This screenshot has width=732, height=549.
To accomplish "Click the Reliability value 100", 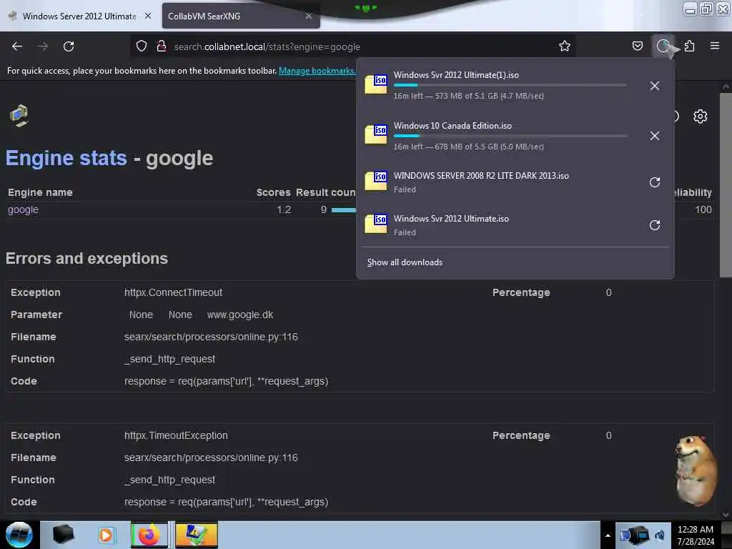I will [703, 209].
